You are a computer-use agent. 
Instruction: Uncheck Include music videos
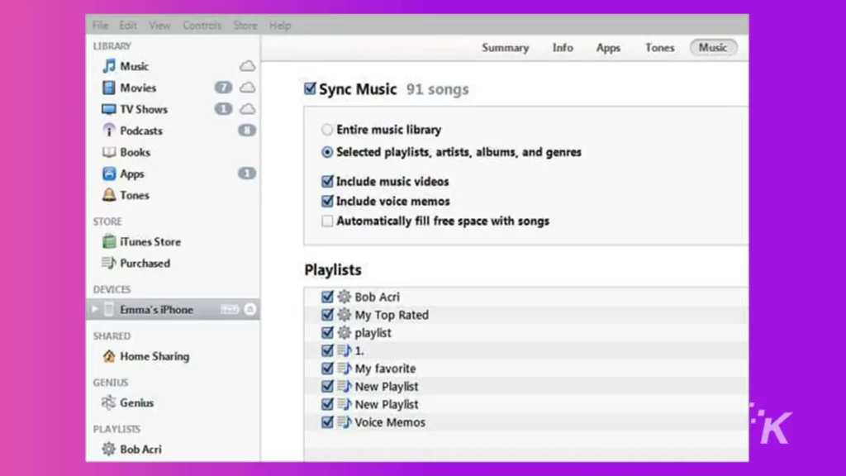[x=327, y=181]
